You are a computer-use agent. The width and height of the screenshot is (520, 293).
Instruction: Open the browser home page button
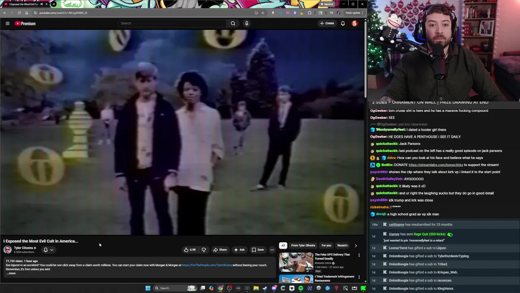[26, 13]
